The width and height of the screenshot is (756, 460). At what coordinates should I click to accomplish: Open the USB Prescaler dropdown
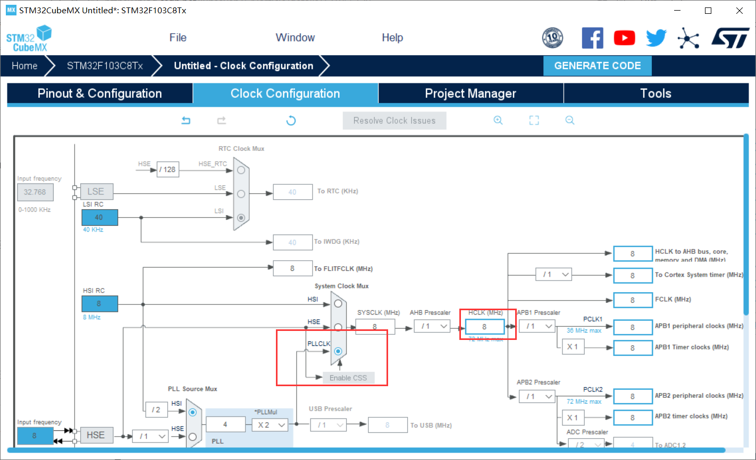[x=329, y=425]
